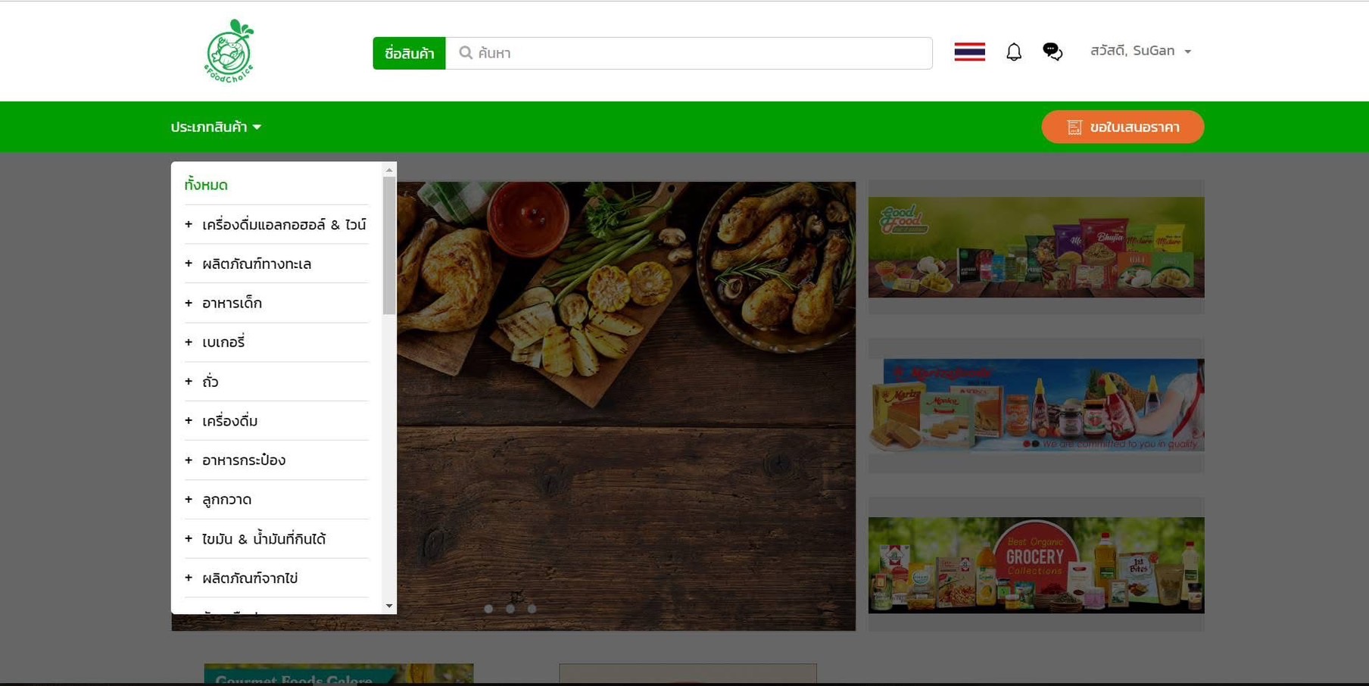Expand the เครื่องดื่มแอลกอฮอล์ & ไวน์ category
The width and height of the screenshot is (1369, 686).
tap(283, 225)
